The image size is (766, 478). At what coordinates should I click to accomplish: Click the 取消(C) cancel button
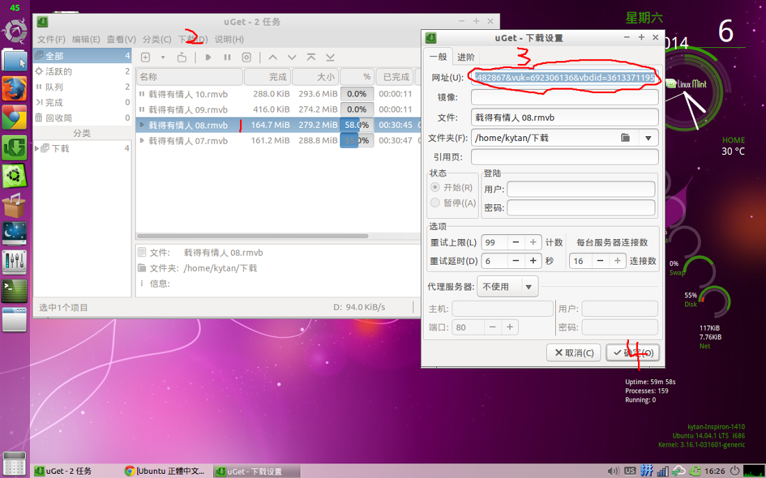click(x=574, y=353)
